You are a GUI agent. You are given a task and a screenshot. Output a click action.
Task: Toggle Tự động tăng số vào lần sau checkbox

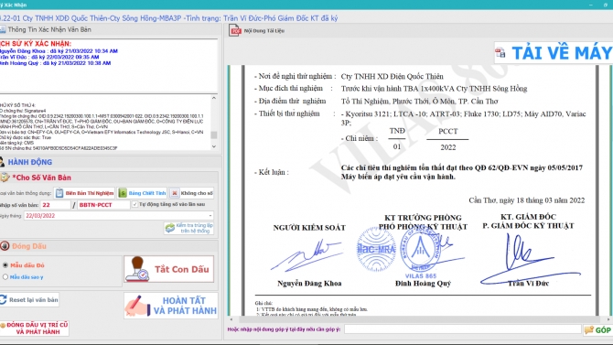134,204
